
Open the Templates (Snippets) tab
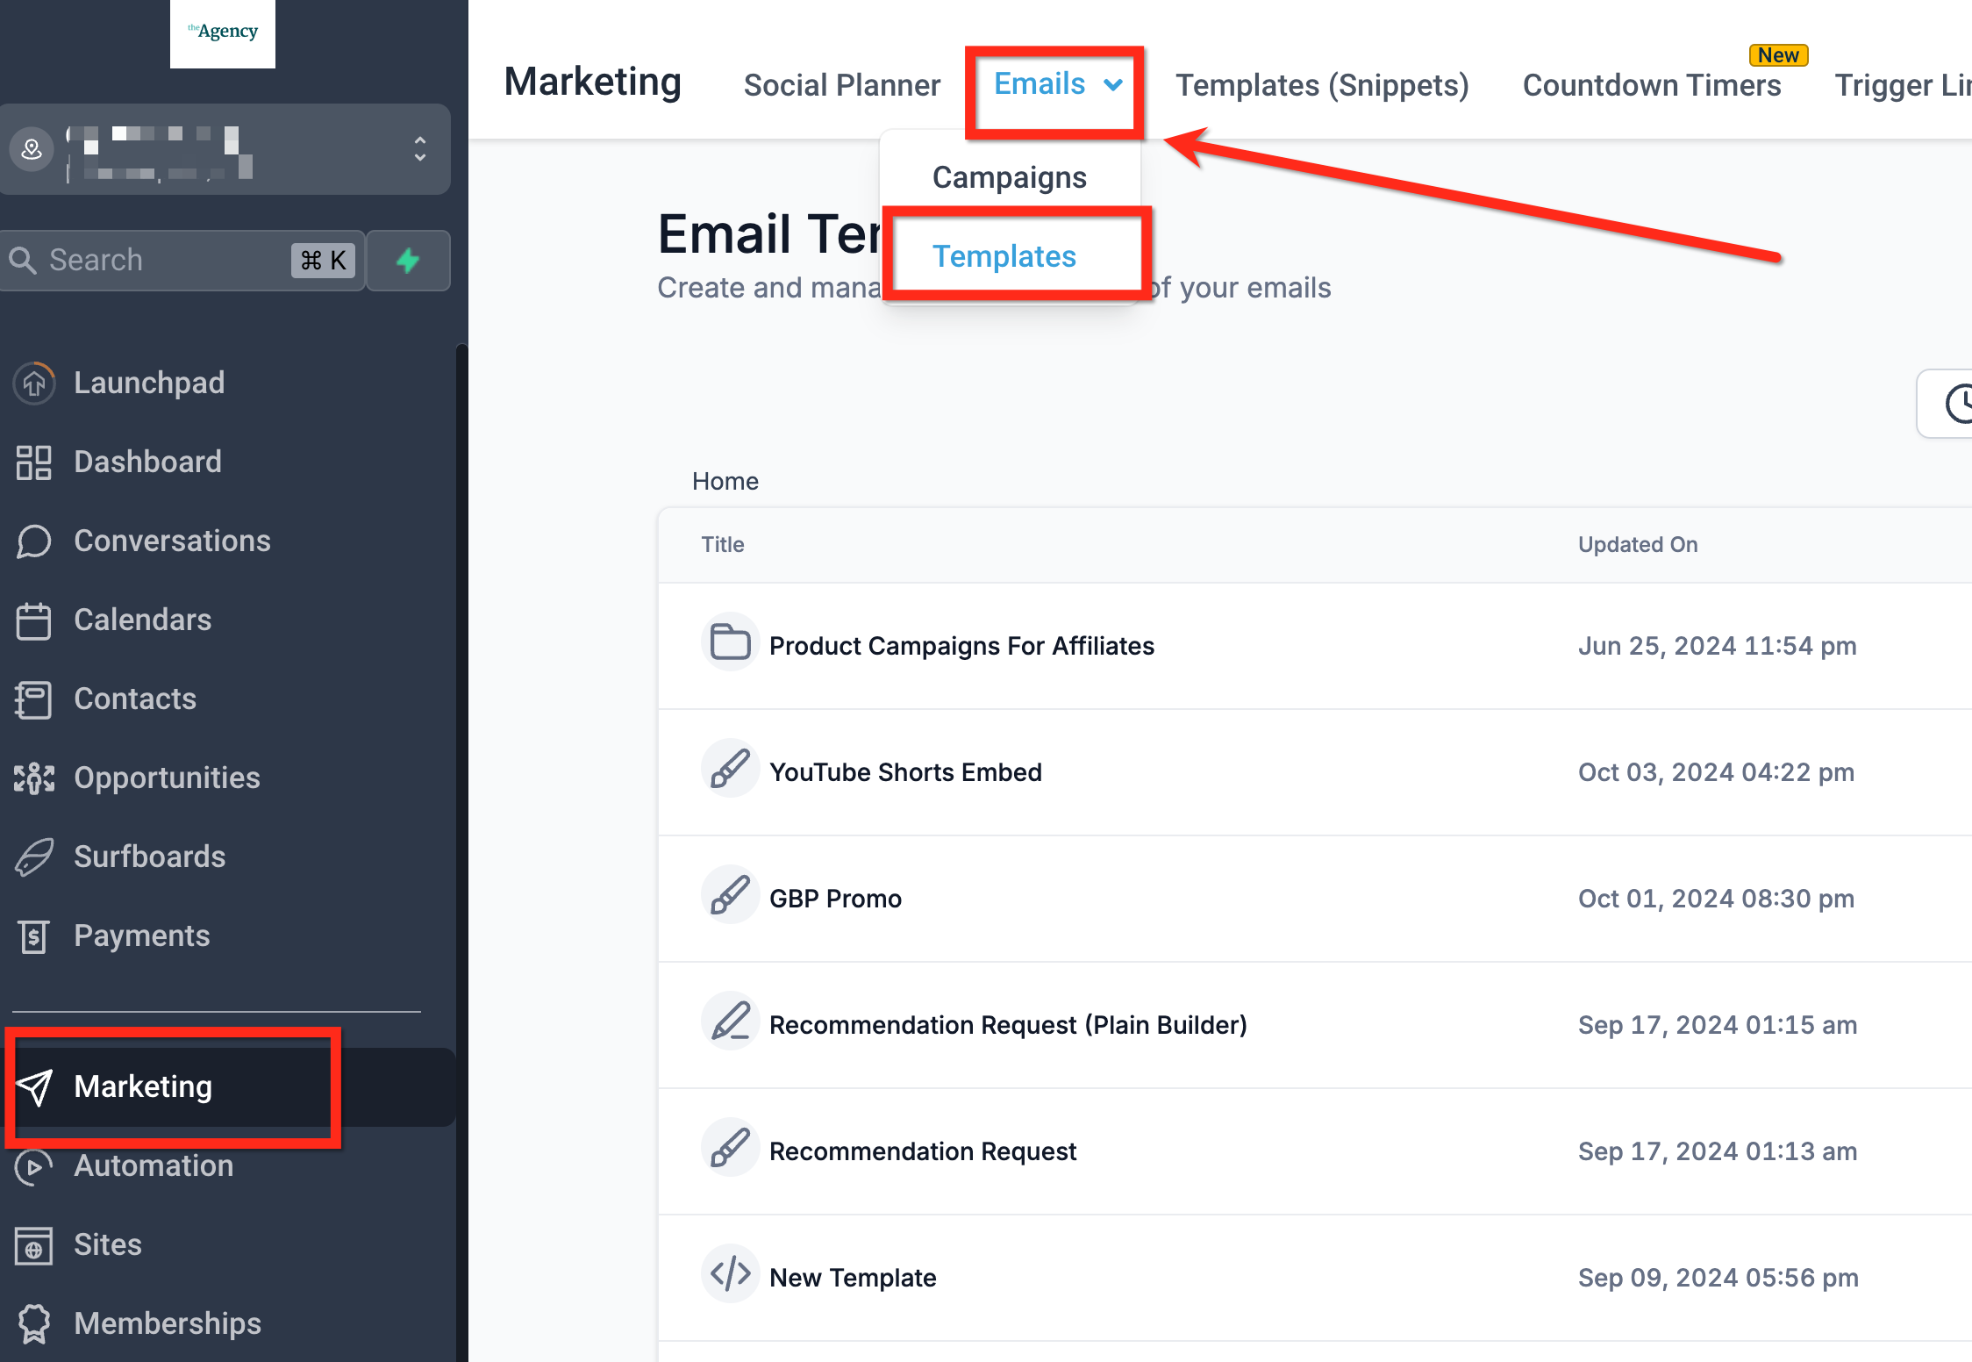pyautogui.click(x=1321, y=85)
